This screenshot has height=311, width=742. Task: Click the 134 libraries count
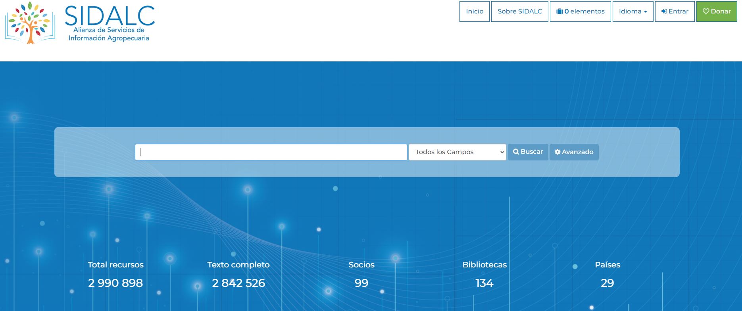(x=484, y=283)
